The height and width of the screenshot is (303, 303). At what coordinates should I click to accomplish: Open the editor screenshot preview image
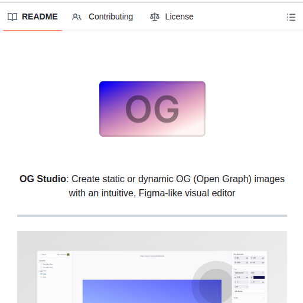[152, 267]
